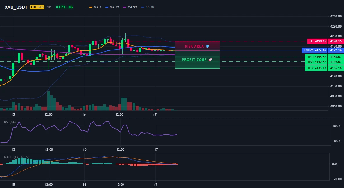Select the 1h timeframe label

pyautogui.click(x=49, y=7)
